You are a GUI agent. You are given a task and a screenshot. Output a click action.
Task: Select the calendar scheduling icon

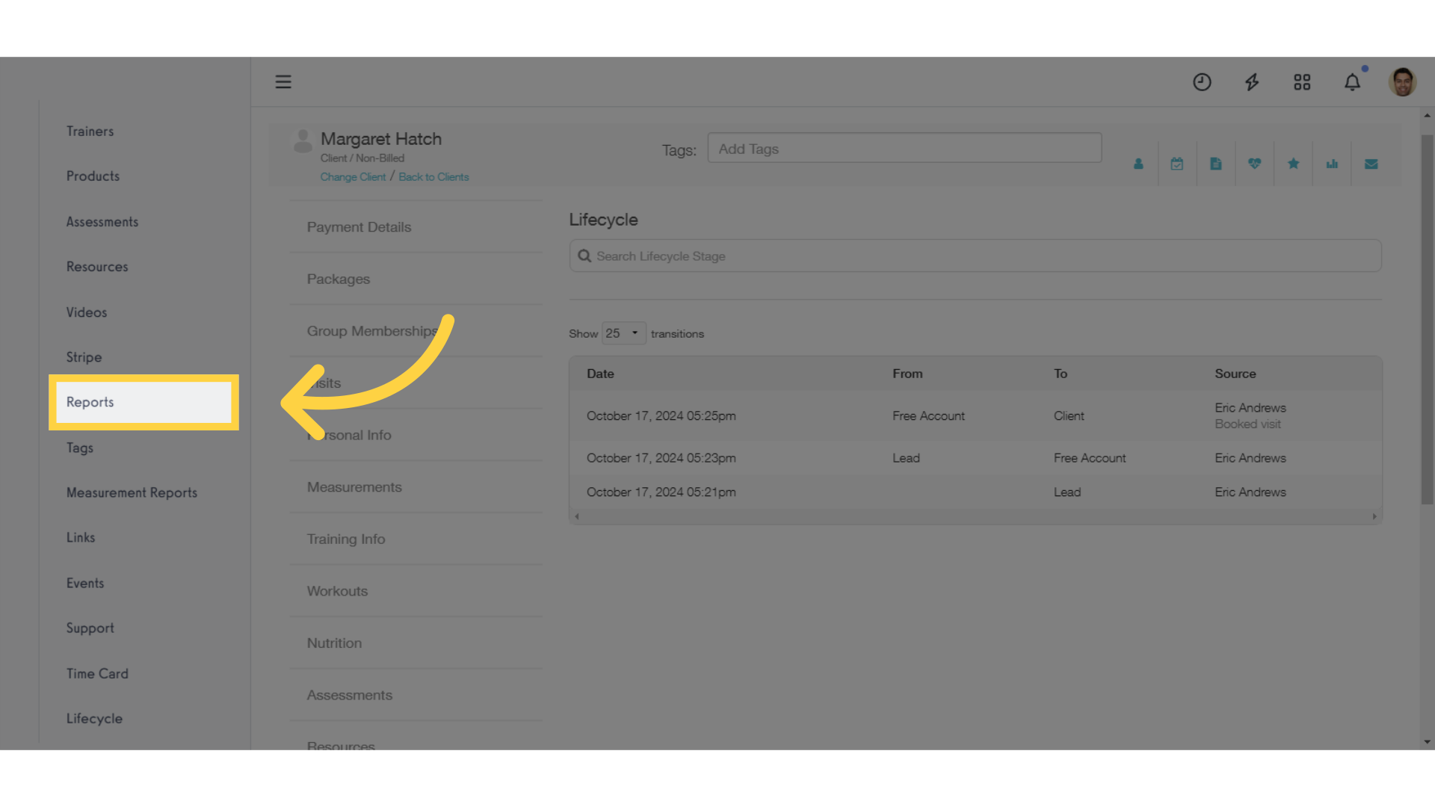point(1177,163)
